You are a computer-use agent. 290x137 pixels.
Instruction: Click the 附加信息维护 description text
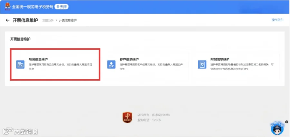(242, 67)
